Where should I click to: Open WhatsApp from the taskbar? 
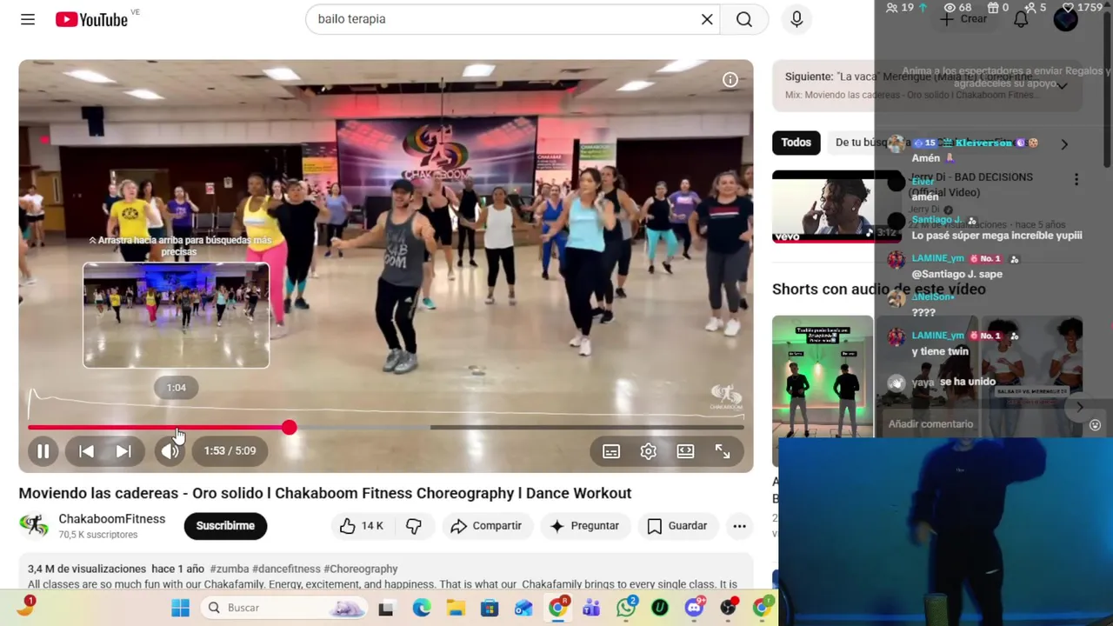pyautogui.click(x=626, y=608)
